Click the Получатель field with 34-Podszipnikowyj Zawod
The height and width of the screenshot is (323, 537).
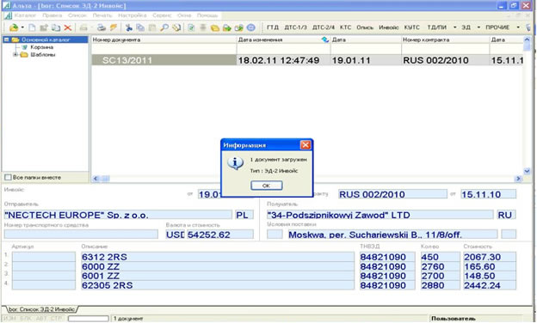(380, 215)
